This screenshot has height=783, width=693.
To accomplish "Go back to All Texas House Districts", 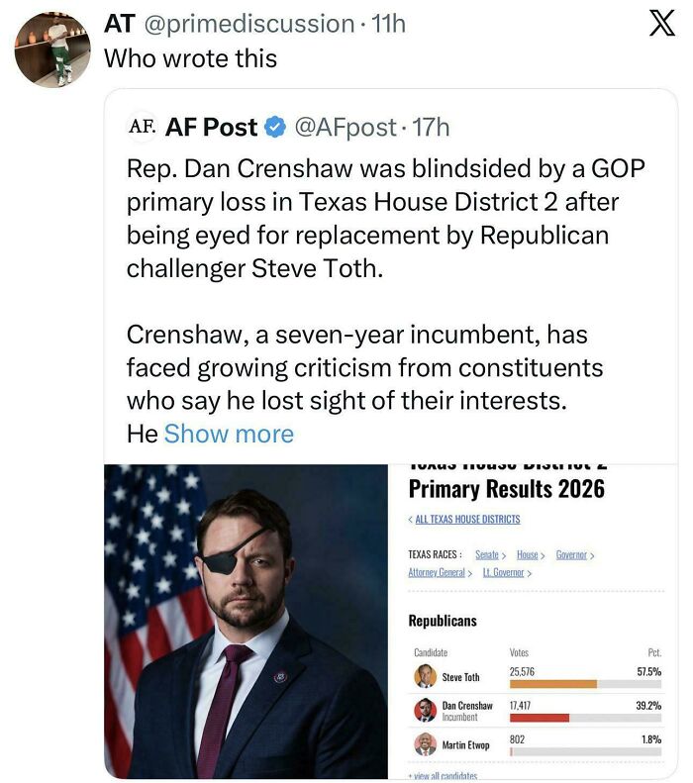I will click(464, 519).
